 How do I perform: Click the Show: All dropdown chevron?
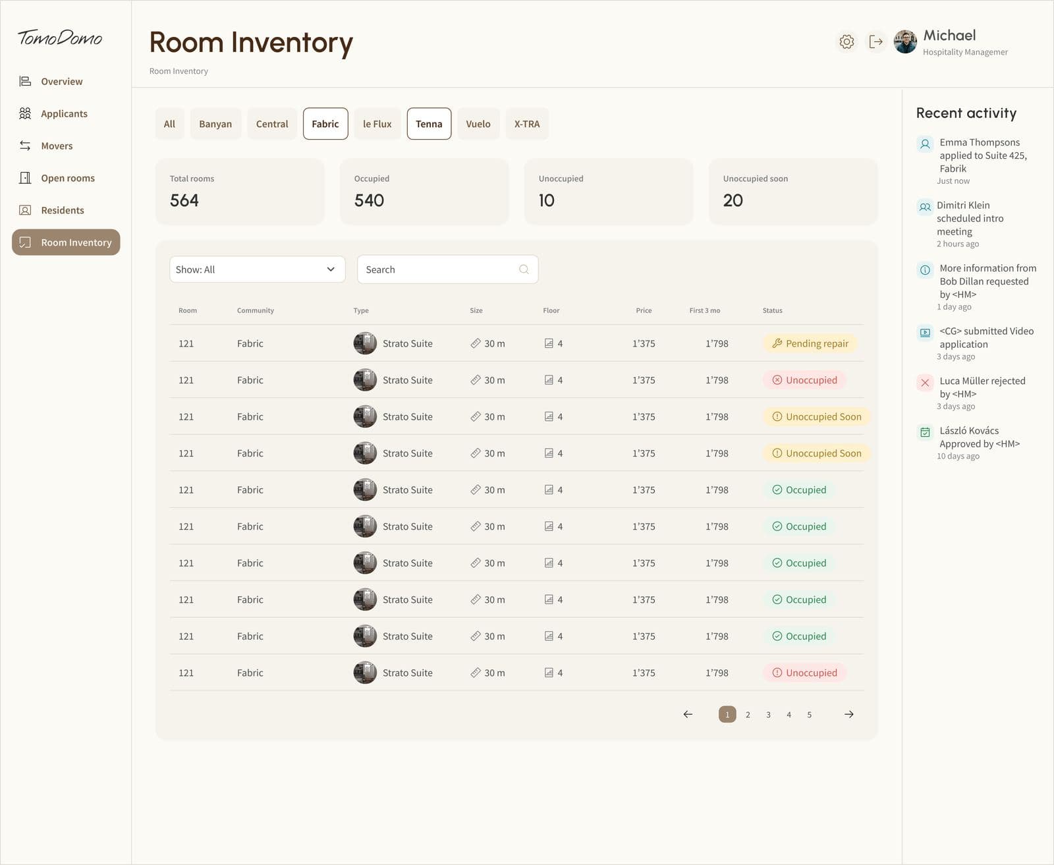tap(331, 269)
